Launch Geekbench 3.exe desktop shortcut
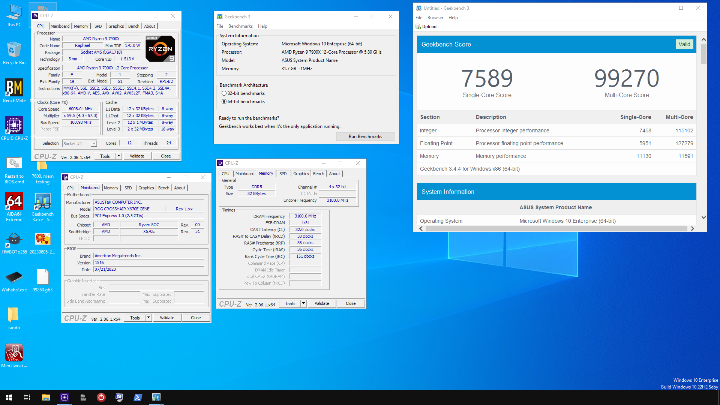 click(42, 207)
